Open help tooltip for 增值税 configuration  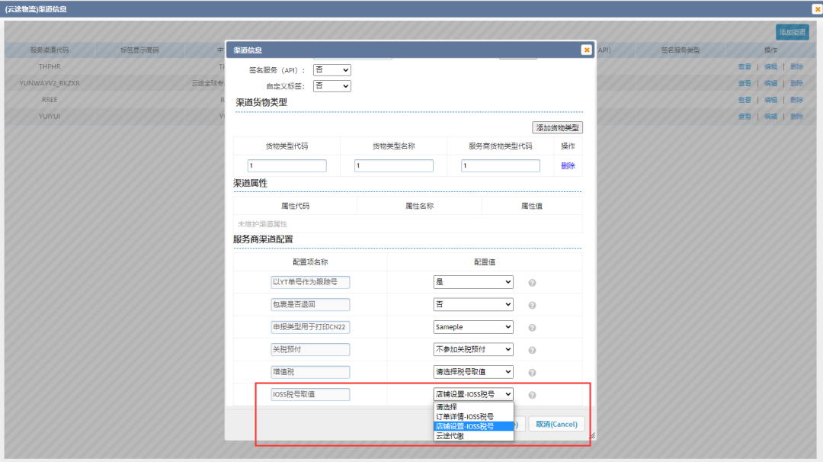coord(532,371)
